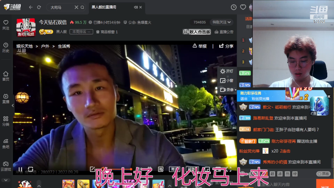Report the stream with 举报
The height and width of the screenshot is (188, 334).
200,46
